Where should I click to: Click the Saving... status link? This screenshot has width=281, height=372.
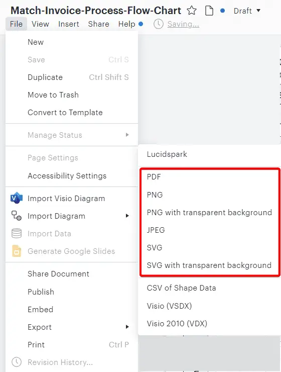point(183,24)
